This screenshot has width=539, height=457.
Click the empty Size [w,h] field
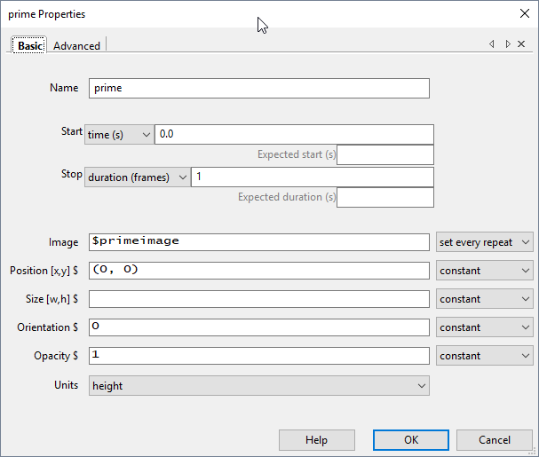point(259,299)
